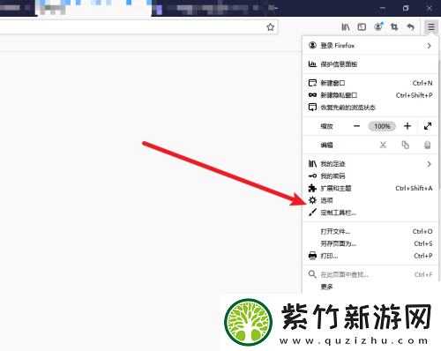Open 登录 Firefox menu entry
The image size is (441, 351).
(370, 46)
